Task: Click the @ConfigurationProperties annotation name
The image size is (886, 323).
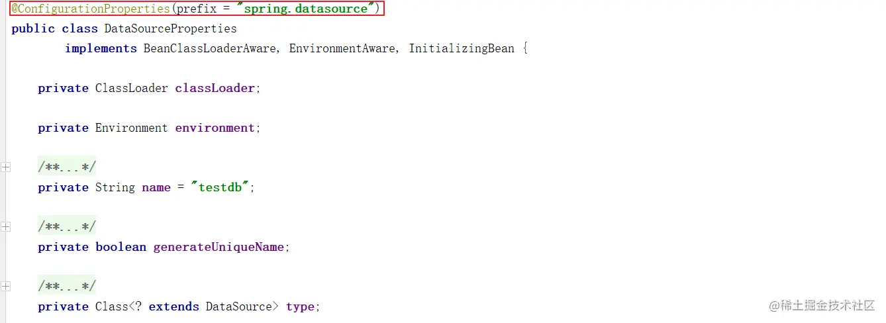Action: [91, 9]
